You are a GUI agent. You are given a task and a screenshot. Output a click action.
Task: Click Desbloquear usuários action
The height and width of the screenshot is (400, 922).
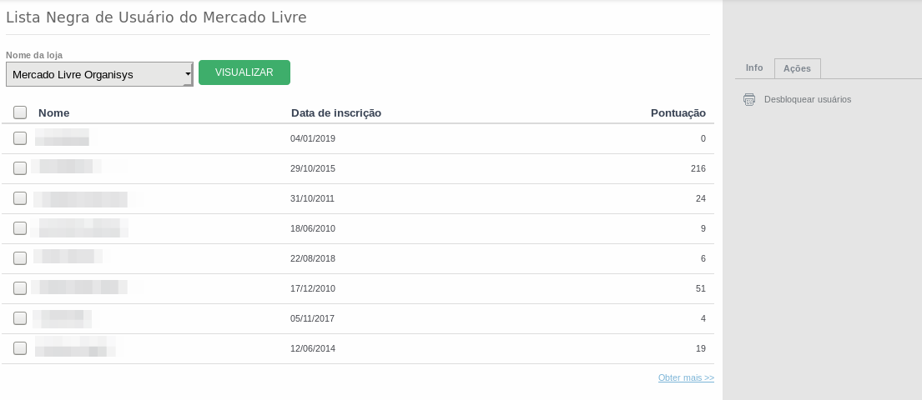(808, 99)
